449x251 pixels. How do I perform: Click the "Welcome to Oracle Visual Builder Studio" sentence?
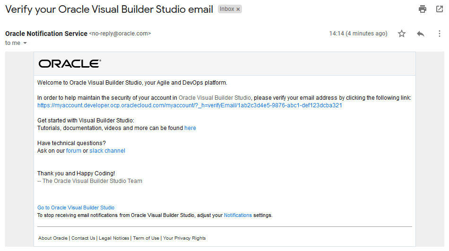(x=132, y=83)
